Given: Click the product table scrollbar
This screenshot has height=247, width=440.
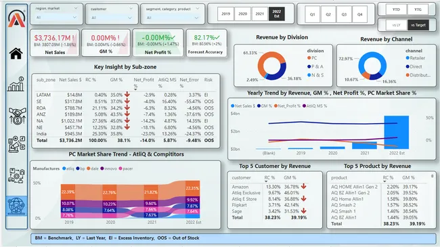Looking at the screenshot, I should click(x=432, y=176).
